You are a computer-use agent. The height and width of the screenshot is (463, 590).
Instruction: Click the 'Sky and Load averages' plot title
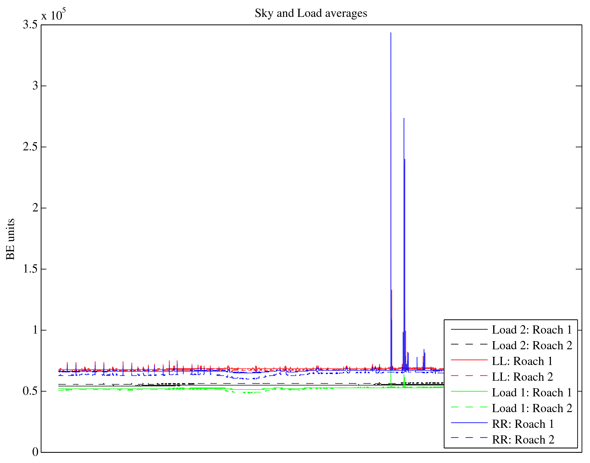[311, 13]
